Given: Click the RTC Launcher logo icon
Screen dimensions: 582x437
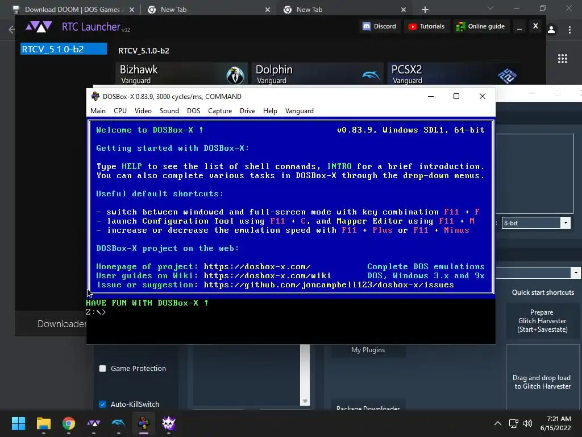Looking at the screenshot, I should pyautogui.click(x=39, y=27).
